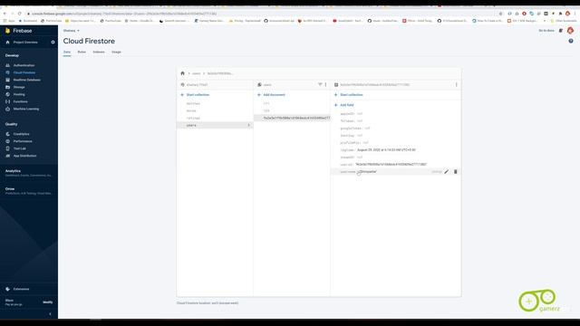Open Performance icon under Quality
This screenshot has height=326, width=580.
7,141
